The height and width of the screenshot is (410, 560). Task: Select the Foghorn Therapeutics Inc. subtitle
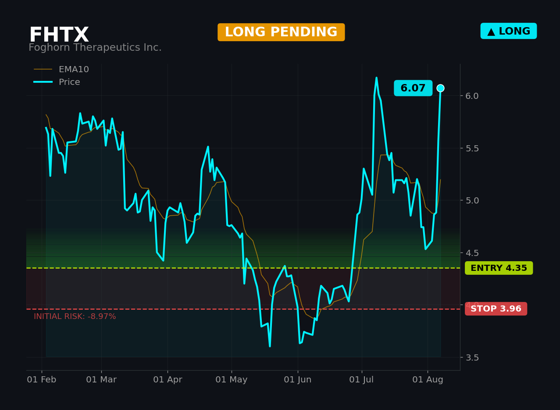95,48
